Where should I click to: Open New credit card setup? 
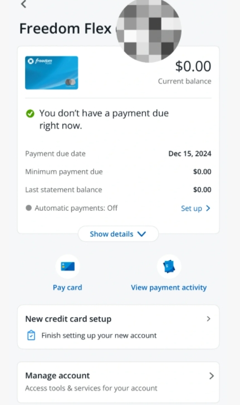pos(118,327)
